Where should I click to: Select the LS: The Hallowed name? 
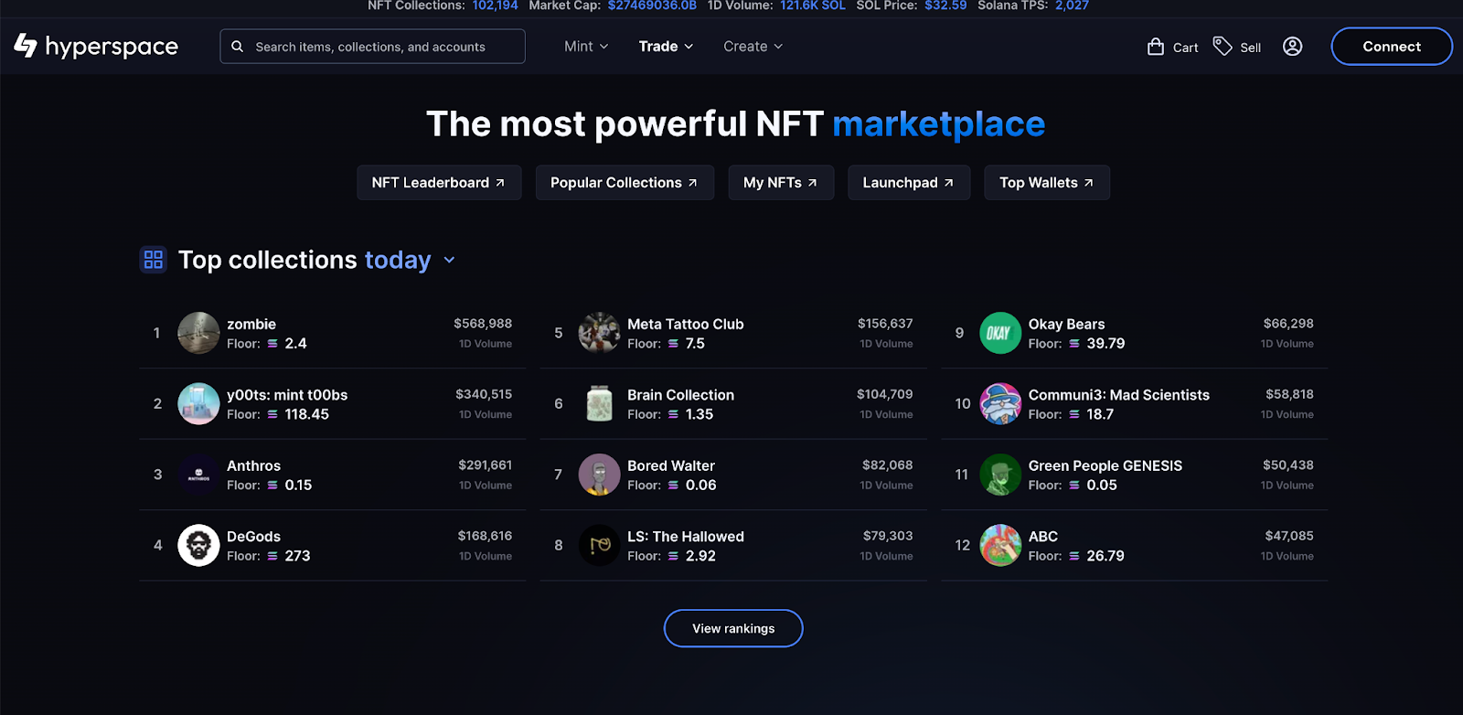(686, 537)
